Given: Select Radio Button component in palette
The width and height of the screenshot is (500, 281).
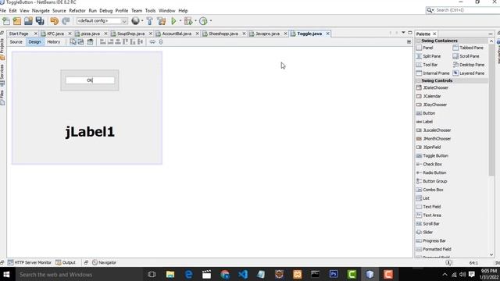Looking at the screenshot, I should click(431, 173).
